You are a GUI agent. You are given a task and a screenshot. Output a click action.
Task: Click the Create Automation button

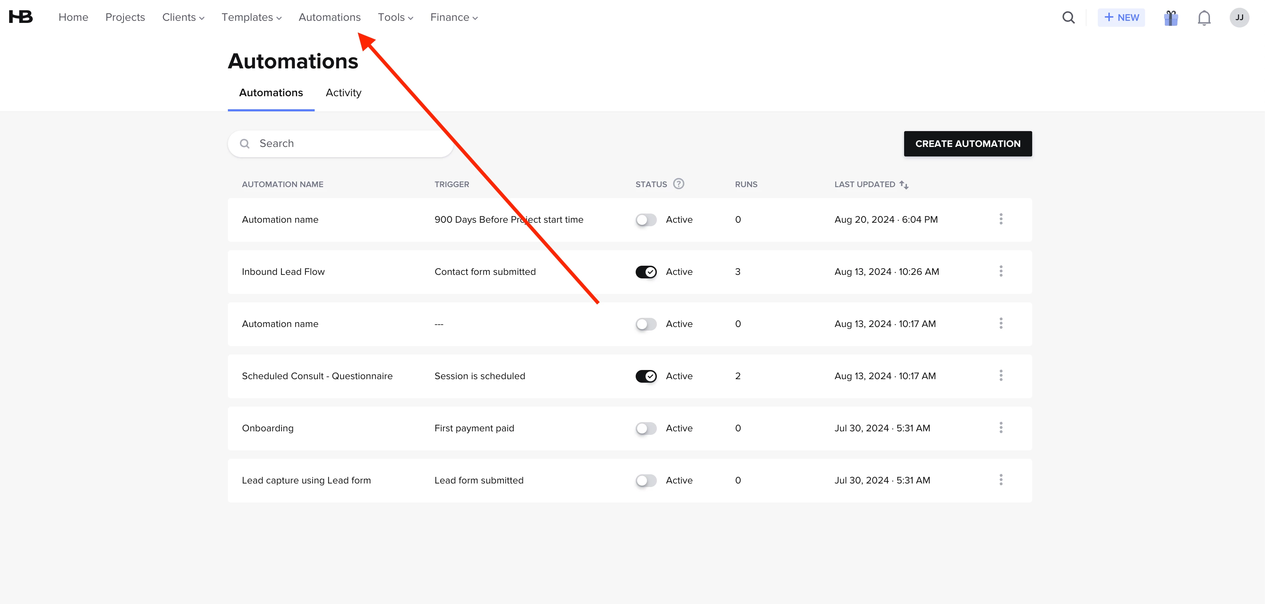(967, 144)
